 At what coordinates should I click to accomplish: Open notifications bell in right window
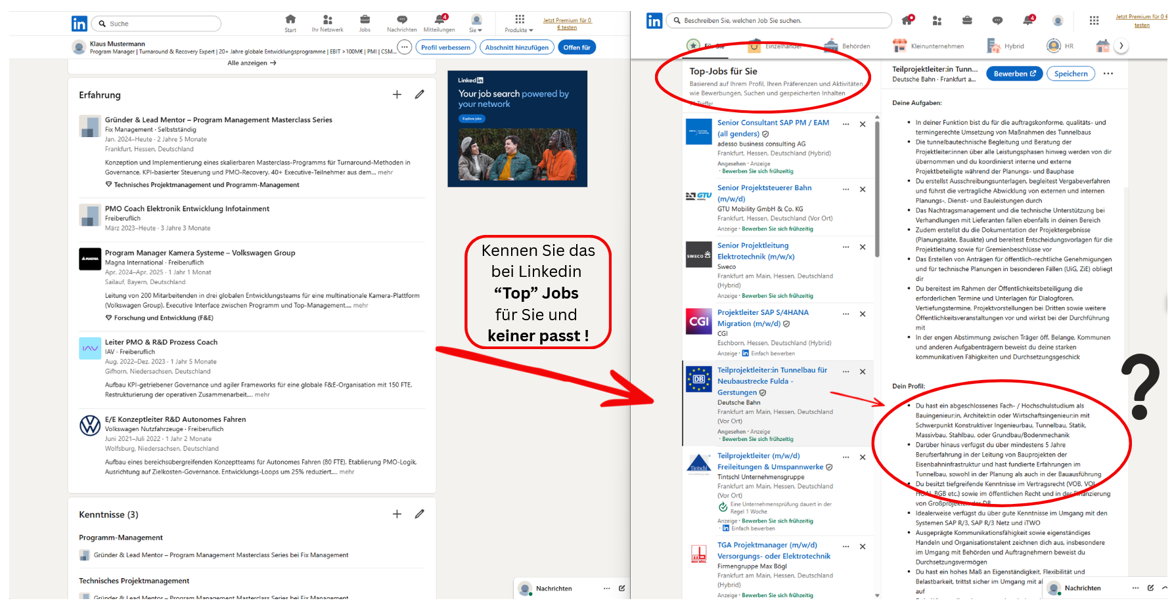pos(1028,20)
